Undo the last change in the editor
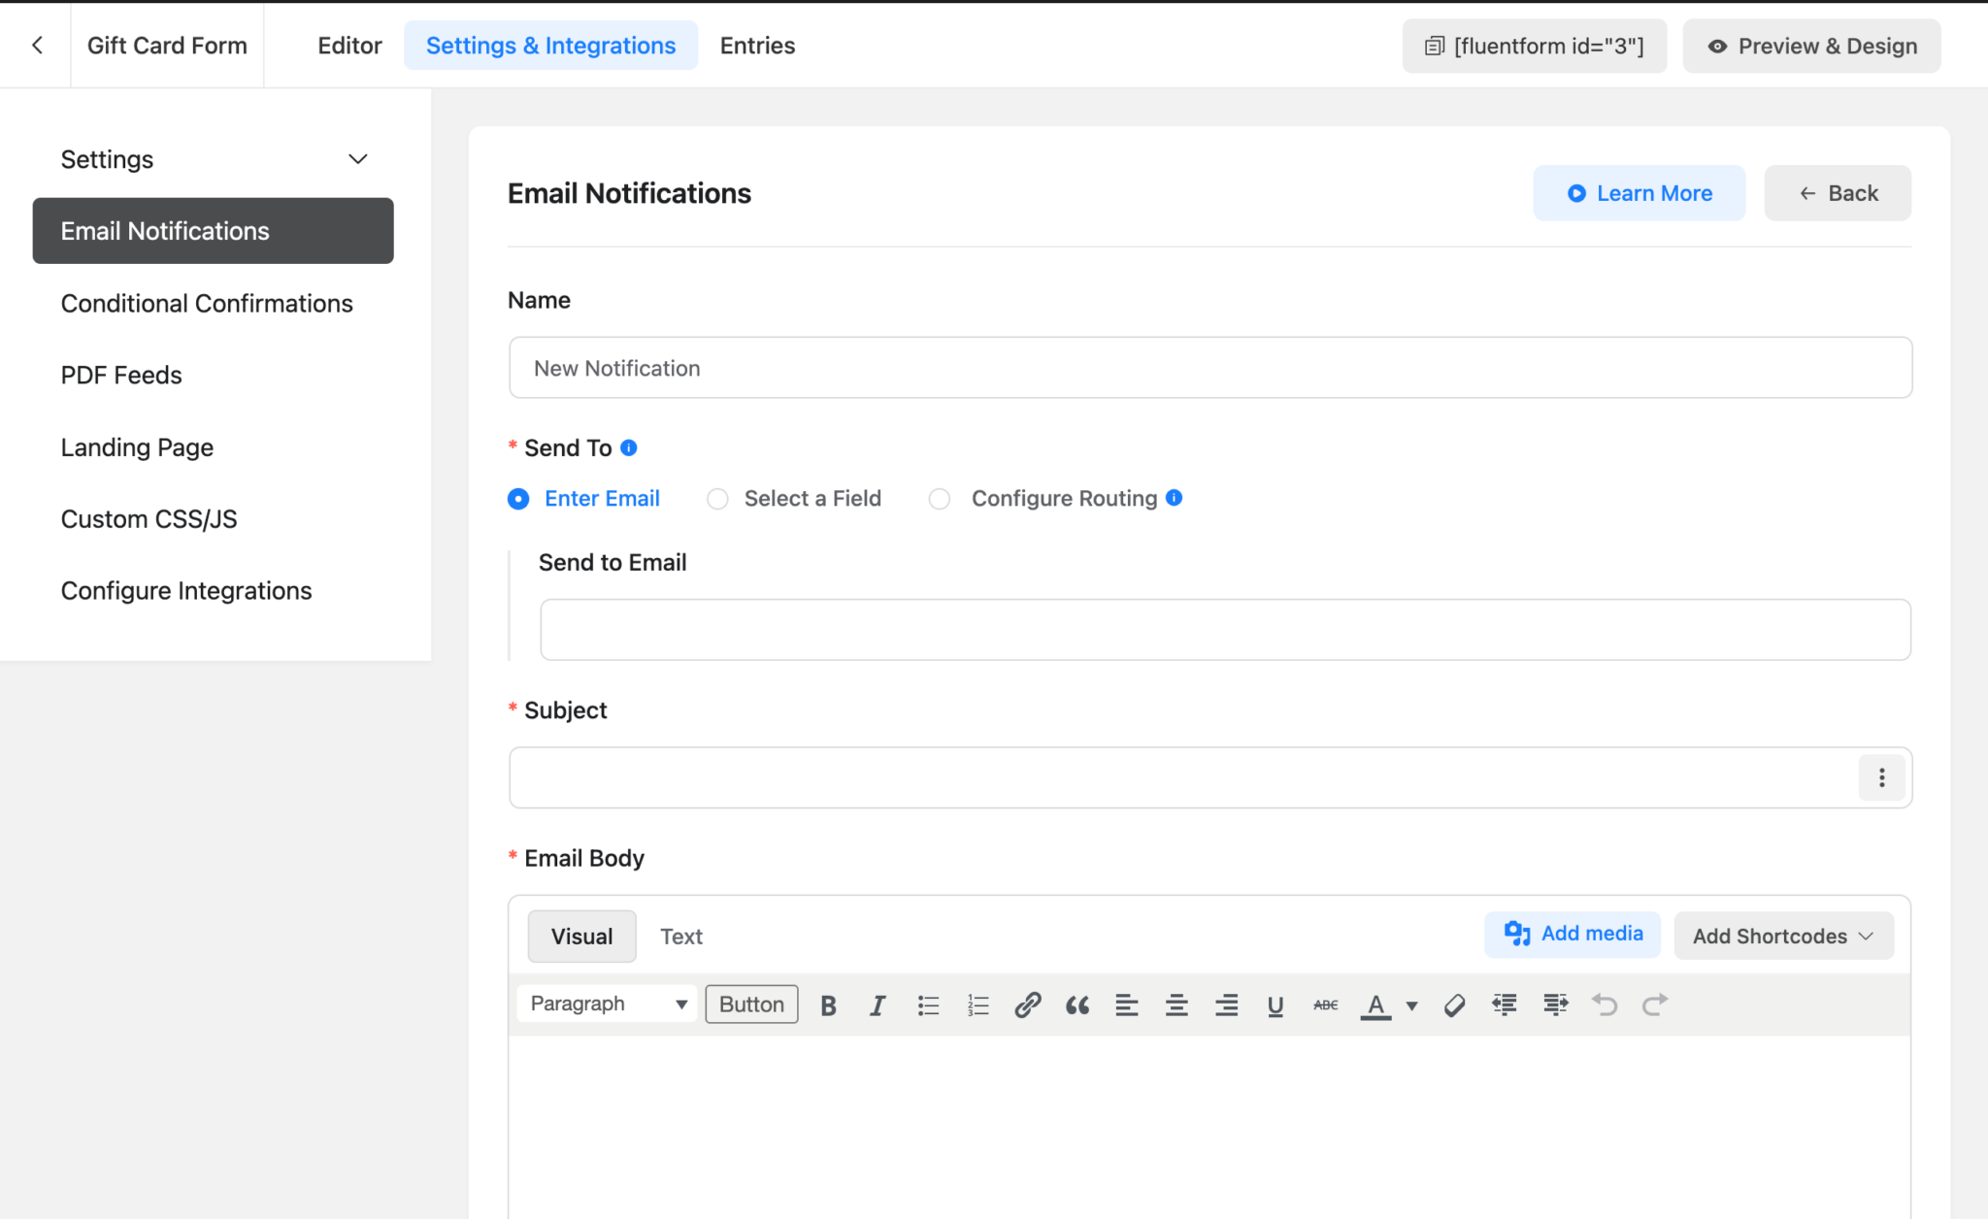Viewport: 1988px width, 1219px height. [1604, 1005]
